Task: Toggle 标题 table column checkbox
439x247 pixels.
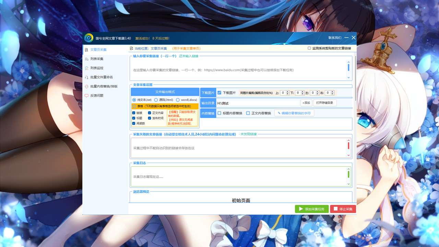Action: click(x=134, y=118)
